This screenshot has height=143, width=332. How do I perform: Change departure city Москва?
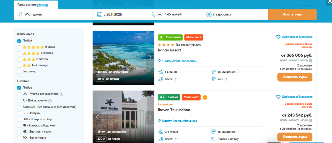point(42,5)
